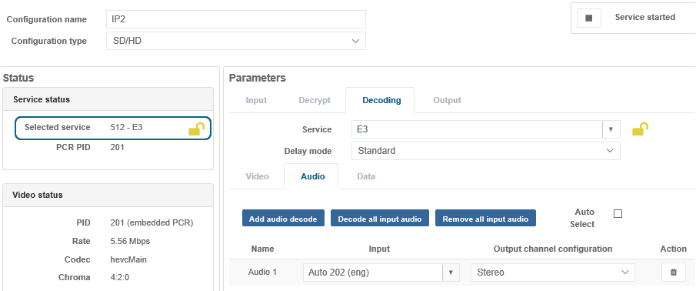Expand the Auto 202 (eng) input arrow
Screen dimensions: 696x291
click(451, 273)
